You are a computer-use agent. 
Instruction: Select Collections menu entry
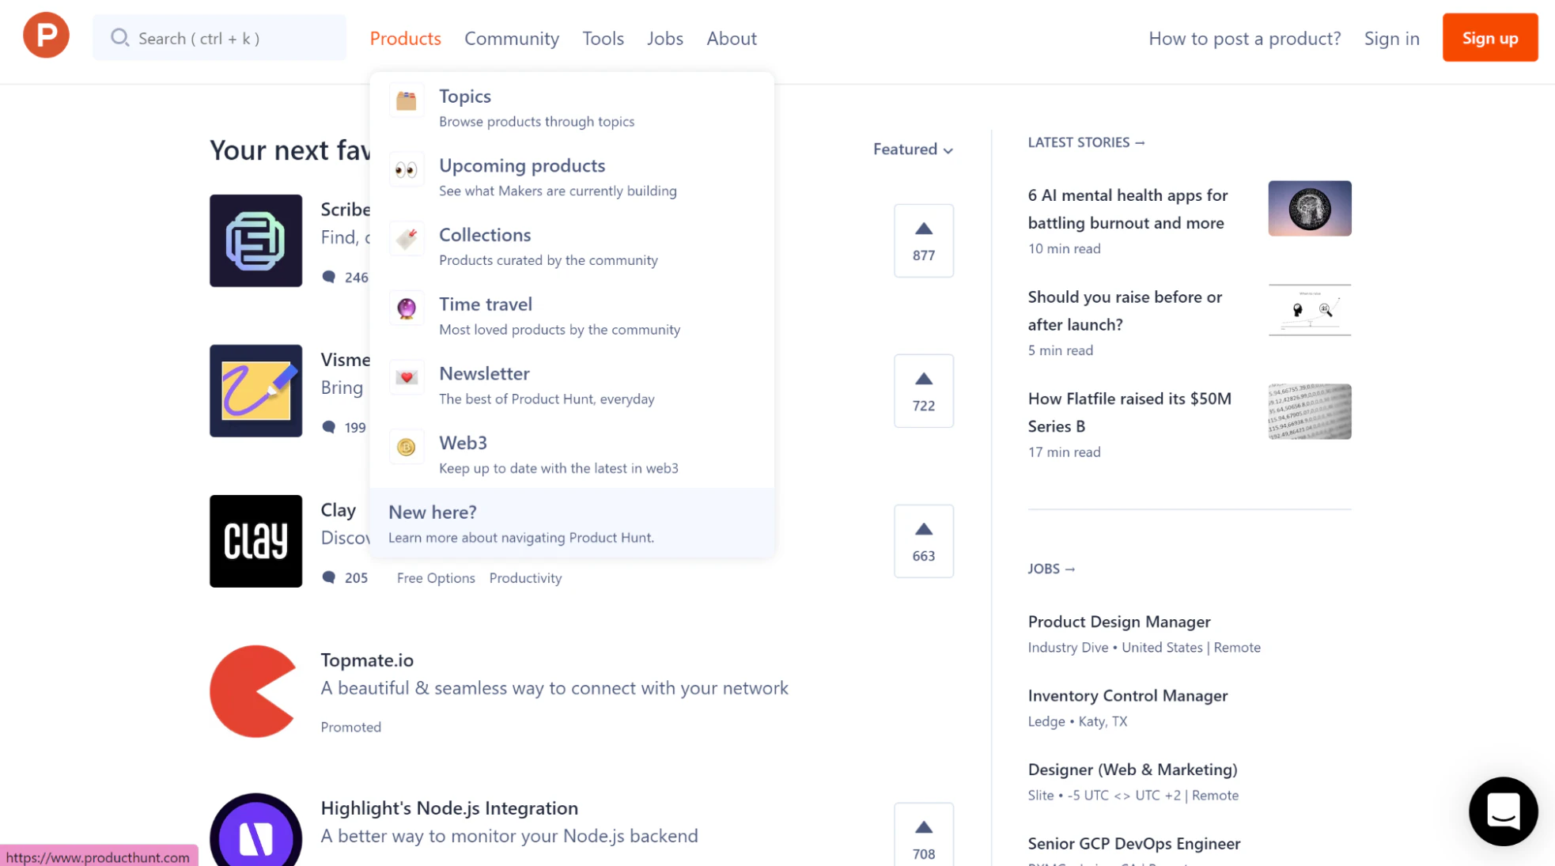point(572,246)
